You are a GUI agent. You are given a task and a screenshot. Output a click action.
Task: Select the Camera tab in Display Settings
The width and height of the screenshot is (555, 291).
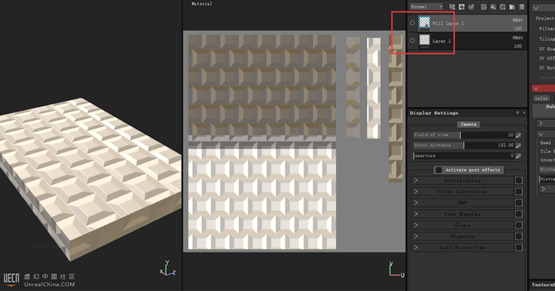pyautogui.click(x=469, y=125)
